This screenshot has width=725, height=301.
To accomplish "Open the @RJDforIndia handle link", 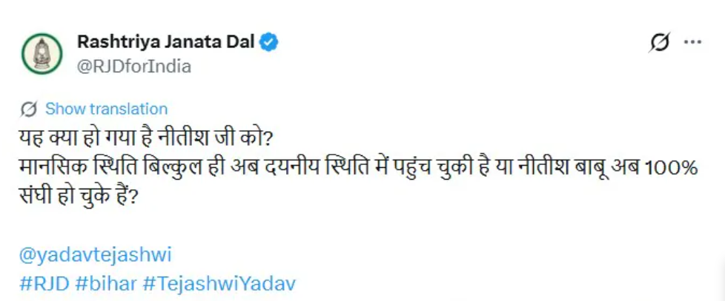I will (x=133, y=66).
